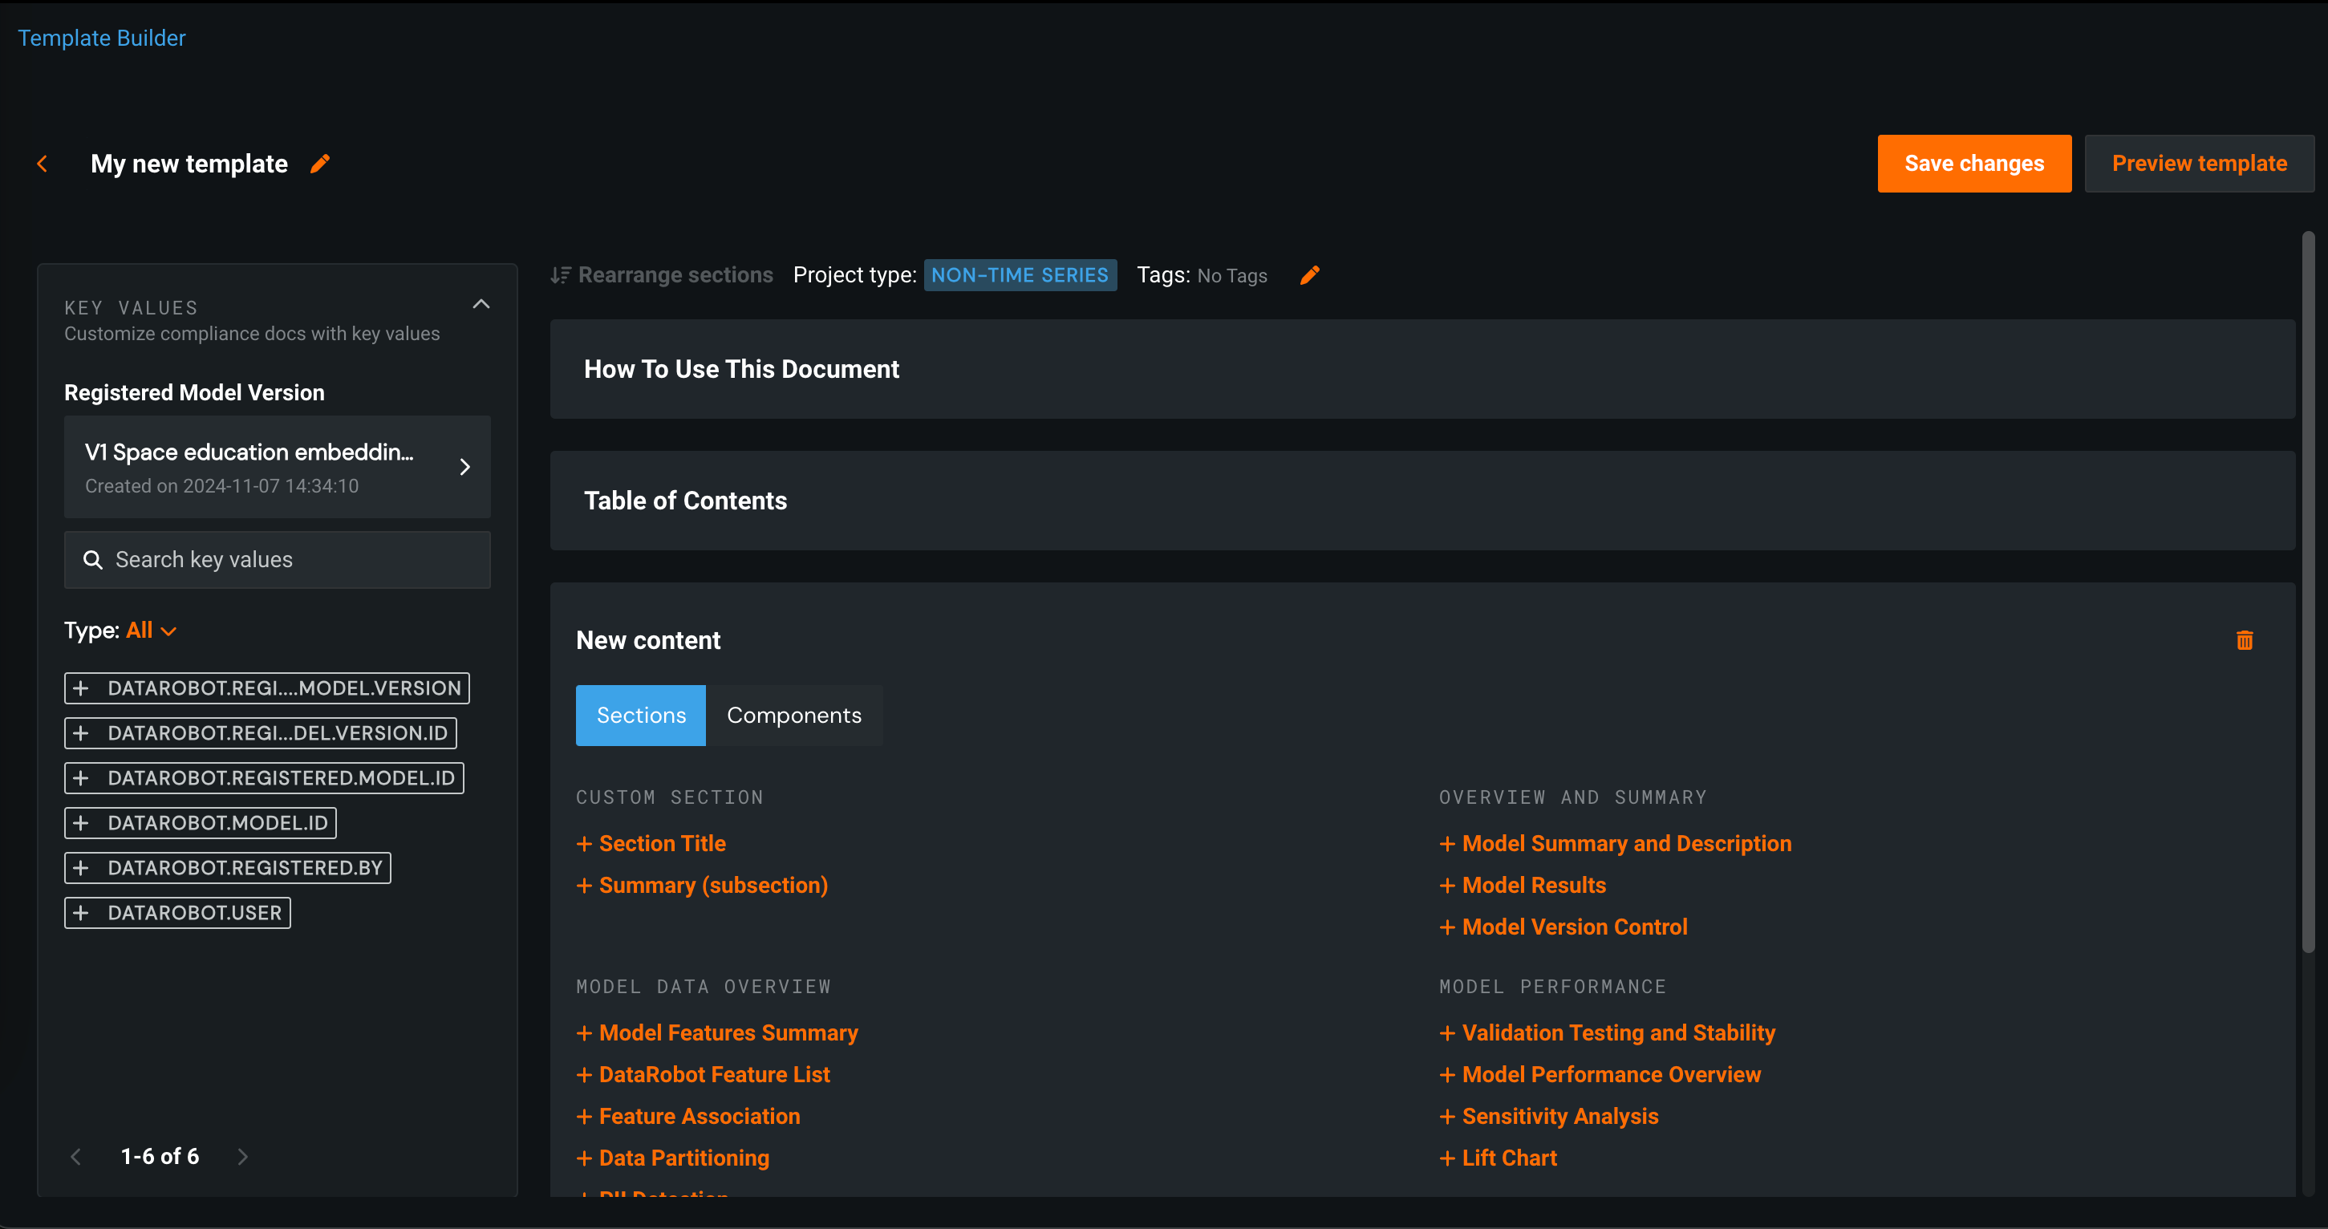Select the Sections tab
This screenshot has height=1229, width=2328.
(x=641, y=716)
